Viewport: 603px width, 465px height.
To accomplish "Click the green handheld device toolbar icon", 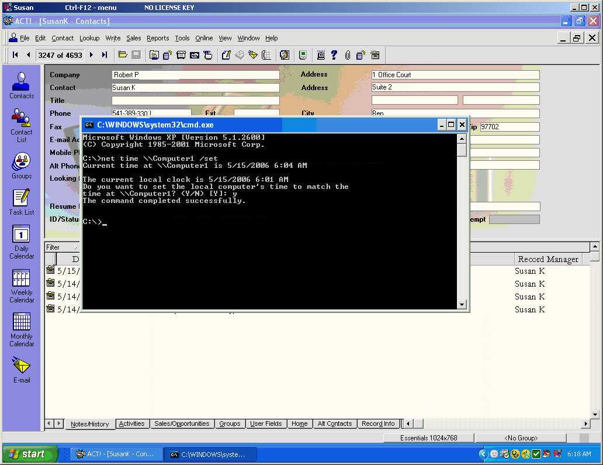I will [303, 55].
